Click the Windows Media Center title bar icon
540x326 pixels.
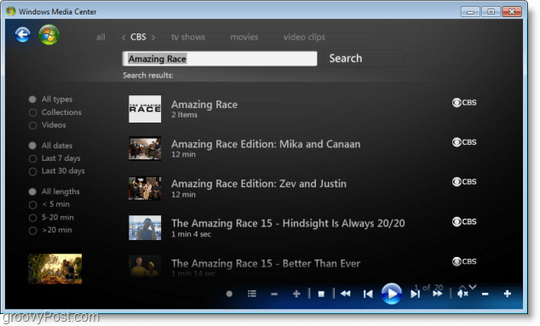pyautogui.click(x=11, y=11)
